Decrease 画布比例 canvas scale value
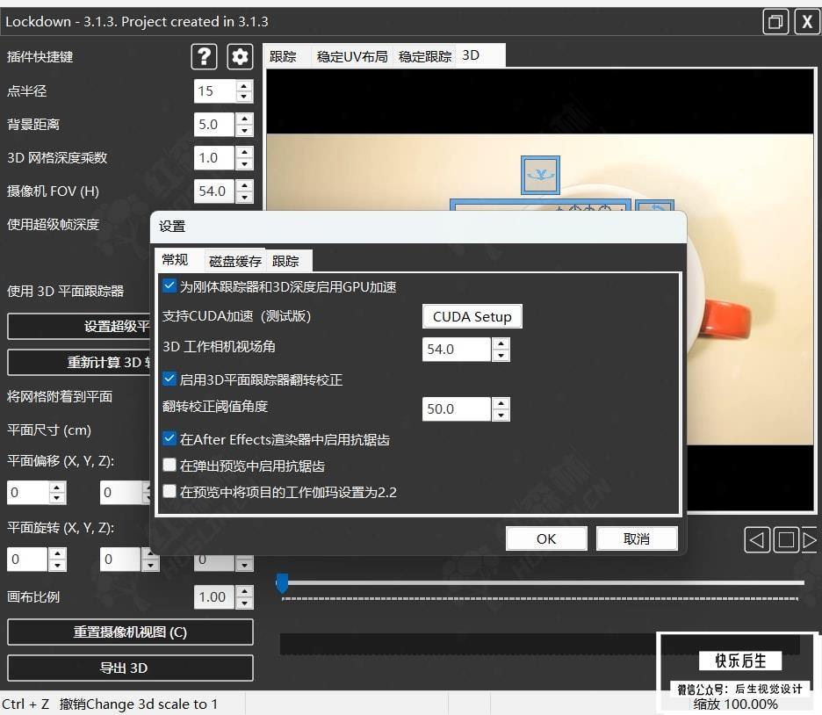This screenshot has height=715, width=822. coord(244,603)
